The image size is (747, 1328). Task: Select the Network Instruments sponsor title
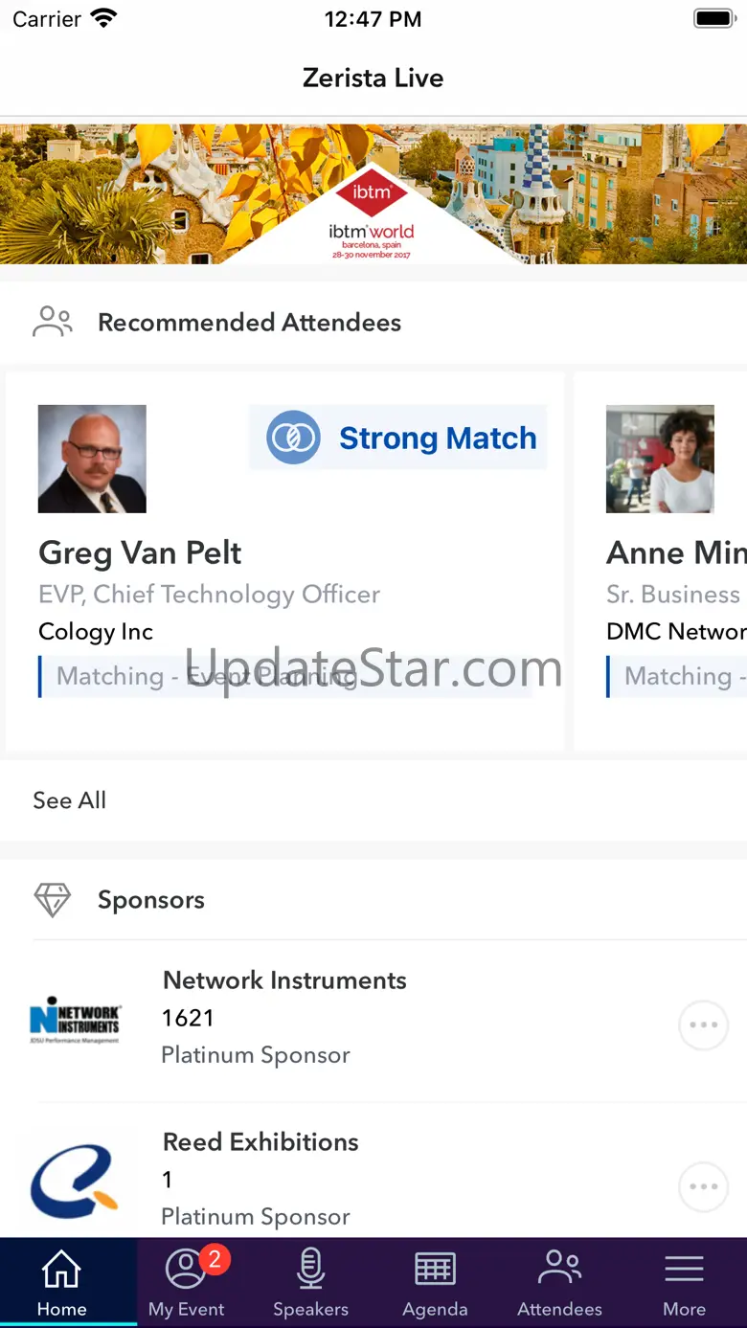(284, 980)
